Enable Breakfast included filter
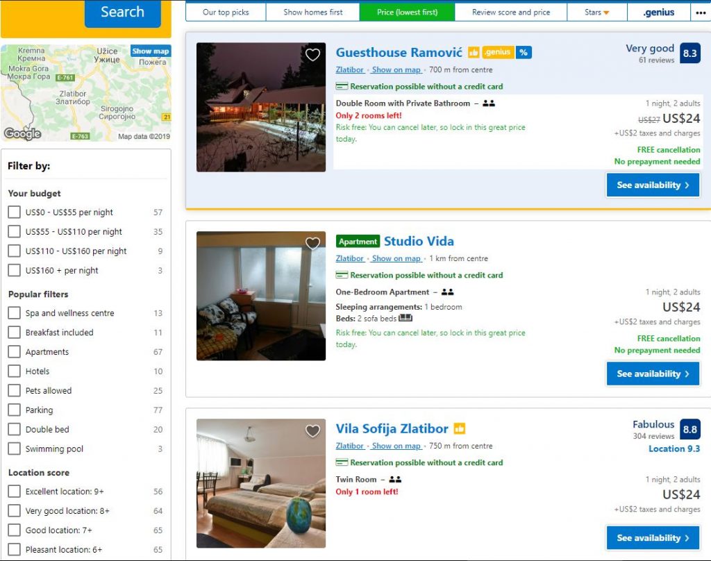711x561 pixels. pos(14,333)
